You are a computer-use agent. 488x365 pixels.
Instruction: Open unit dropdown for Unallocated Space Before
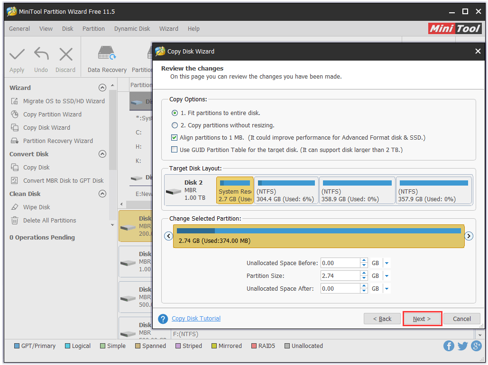(x=387, y=263)
